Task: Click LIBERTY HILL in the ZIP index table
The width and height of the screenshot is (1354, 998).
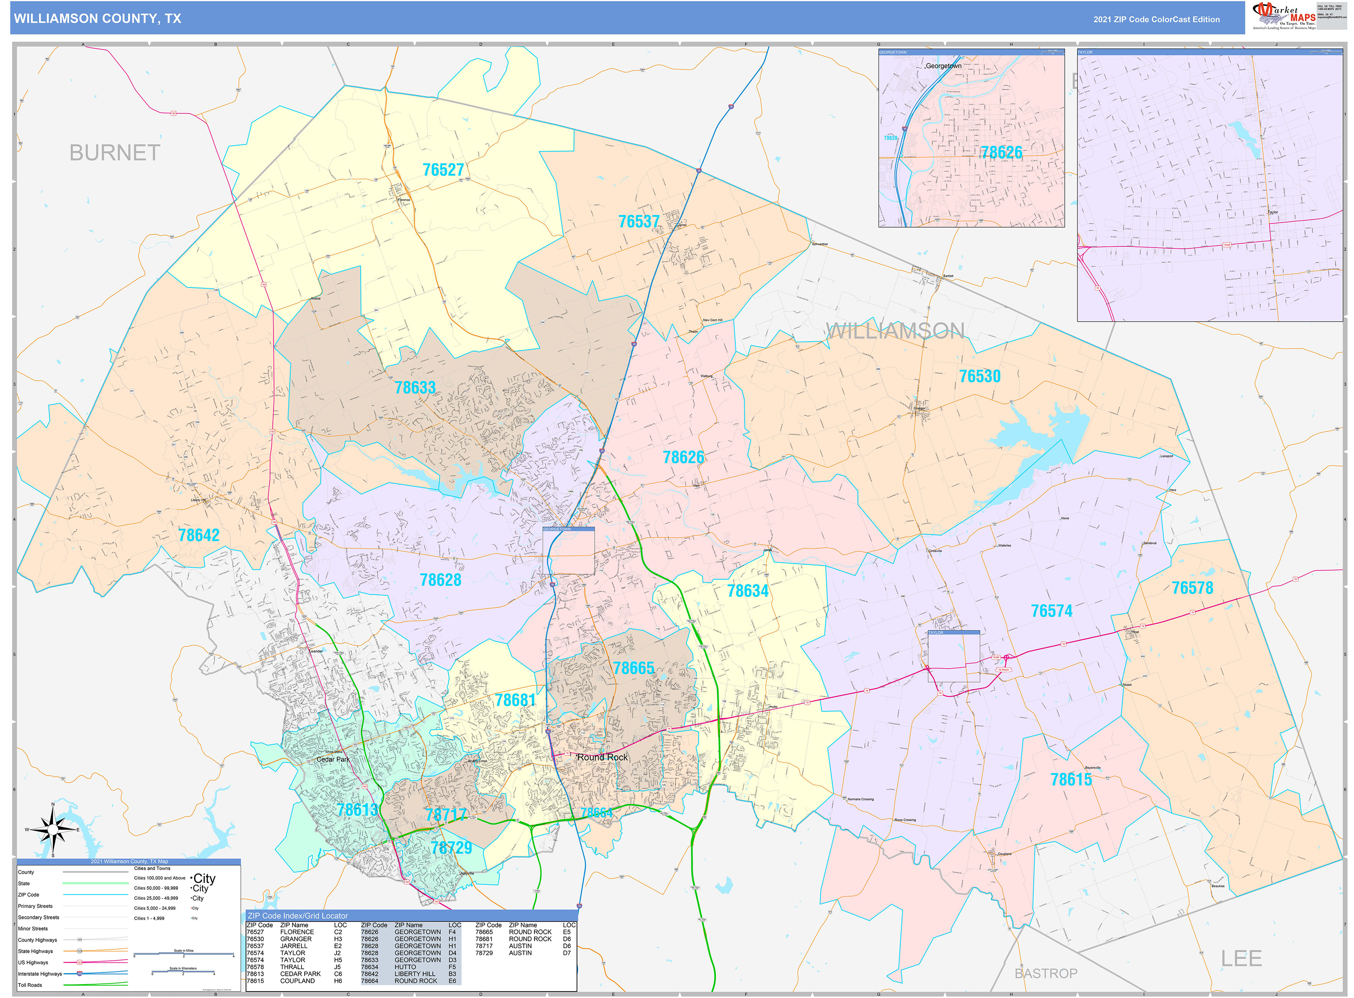Action: (x=414, y=974)
